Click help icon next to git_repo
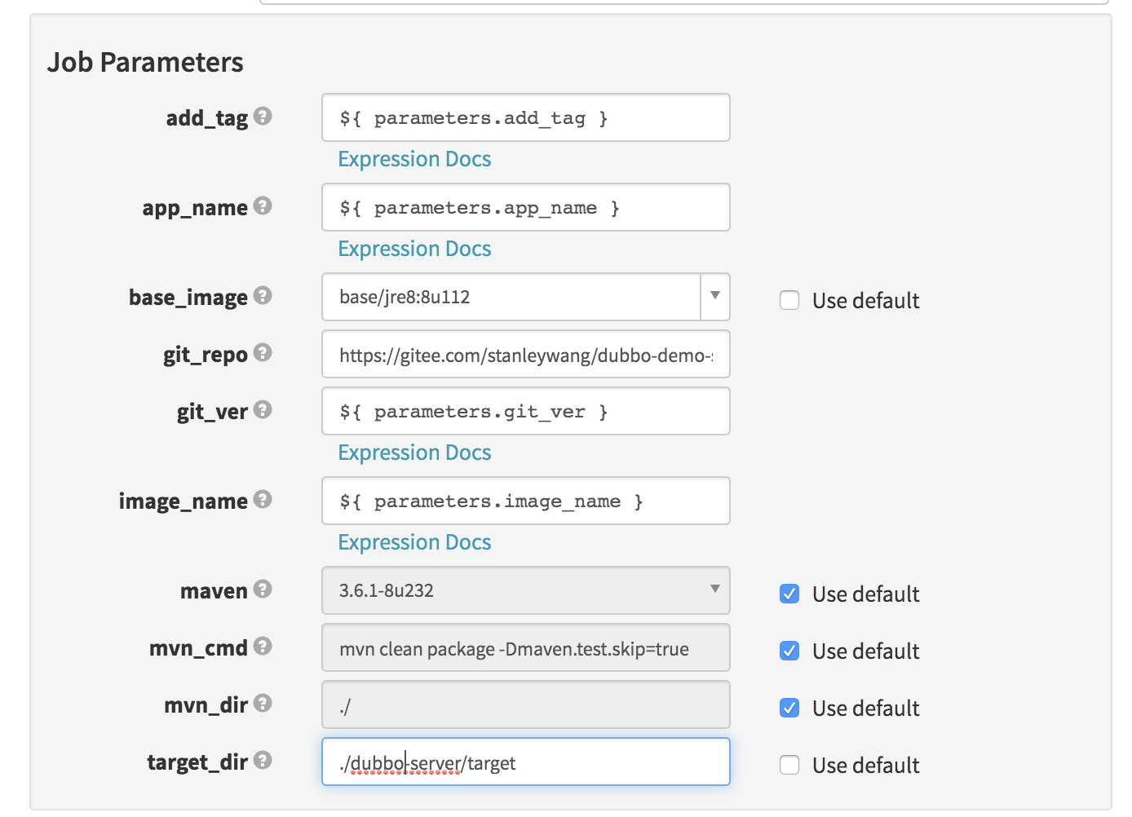 pyautogui.click(x=263, y=352)
